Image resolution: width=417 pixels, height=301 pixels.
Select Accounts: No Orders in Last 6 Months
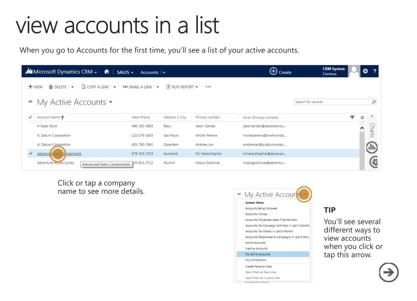pos(269,231)
